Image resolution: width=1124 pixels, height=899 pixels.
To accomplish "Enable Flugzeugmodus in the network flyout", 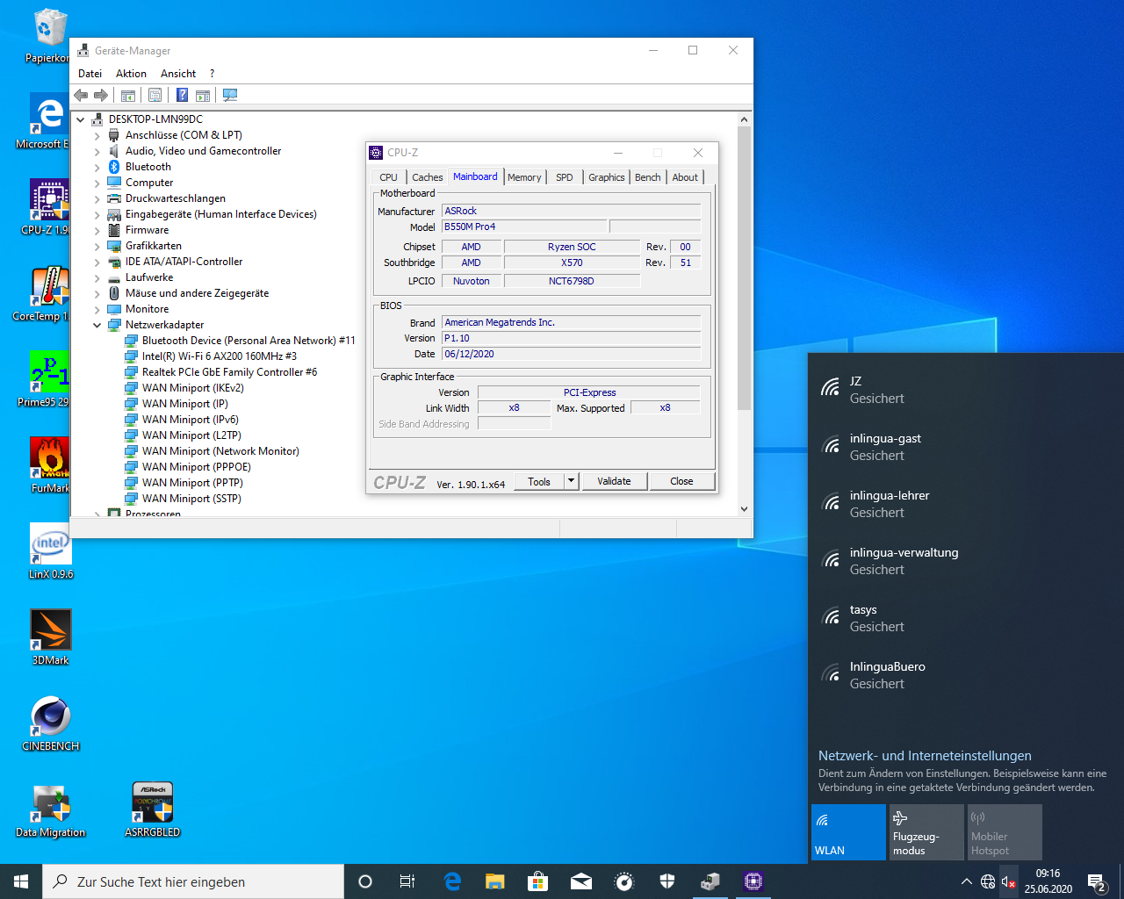I will point(926,832).
